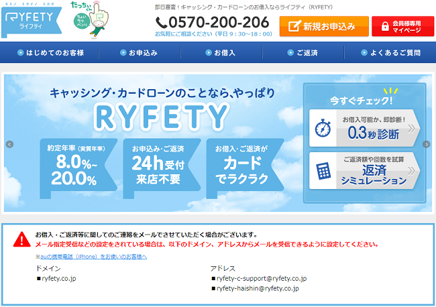Open the よくあるご質問 menu item

390,52
